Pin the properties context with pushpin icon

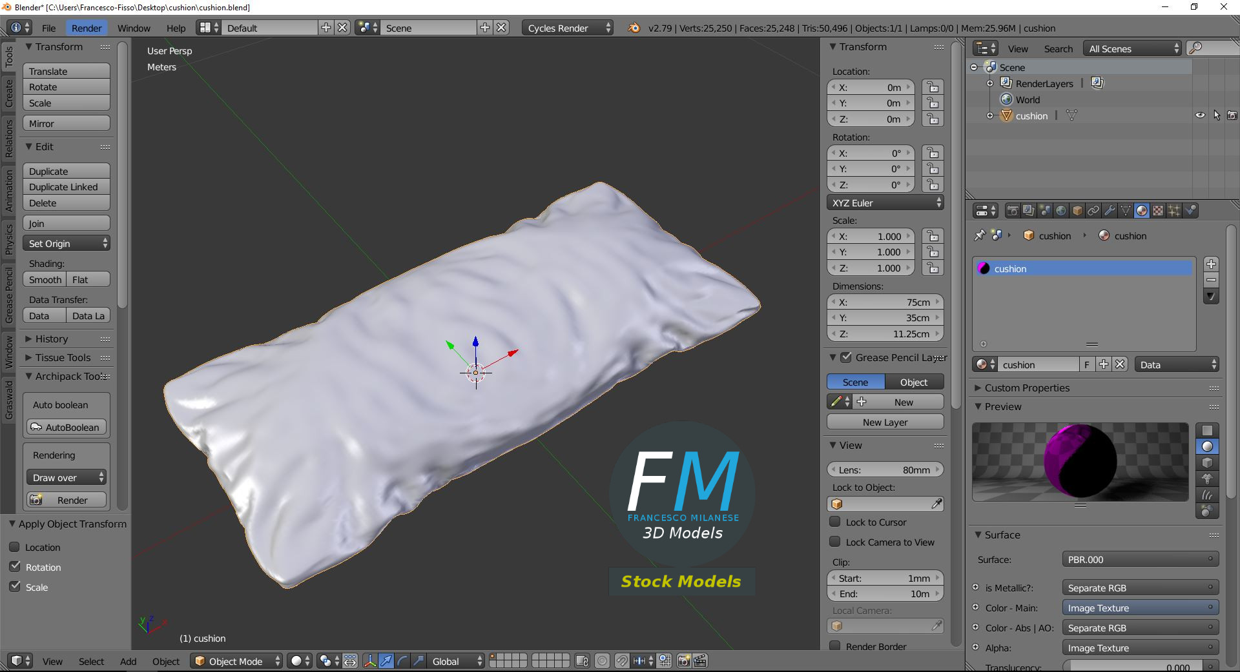(980, 235)
